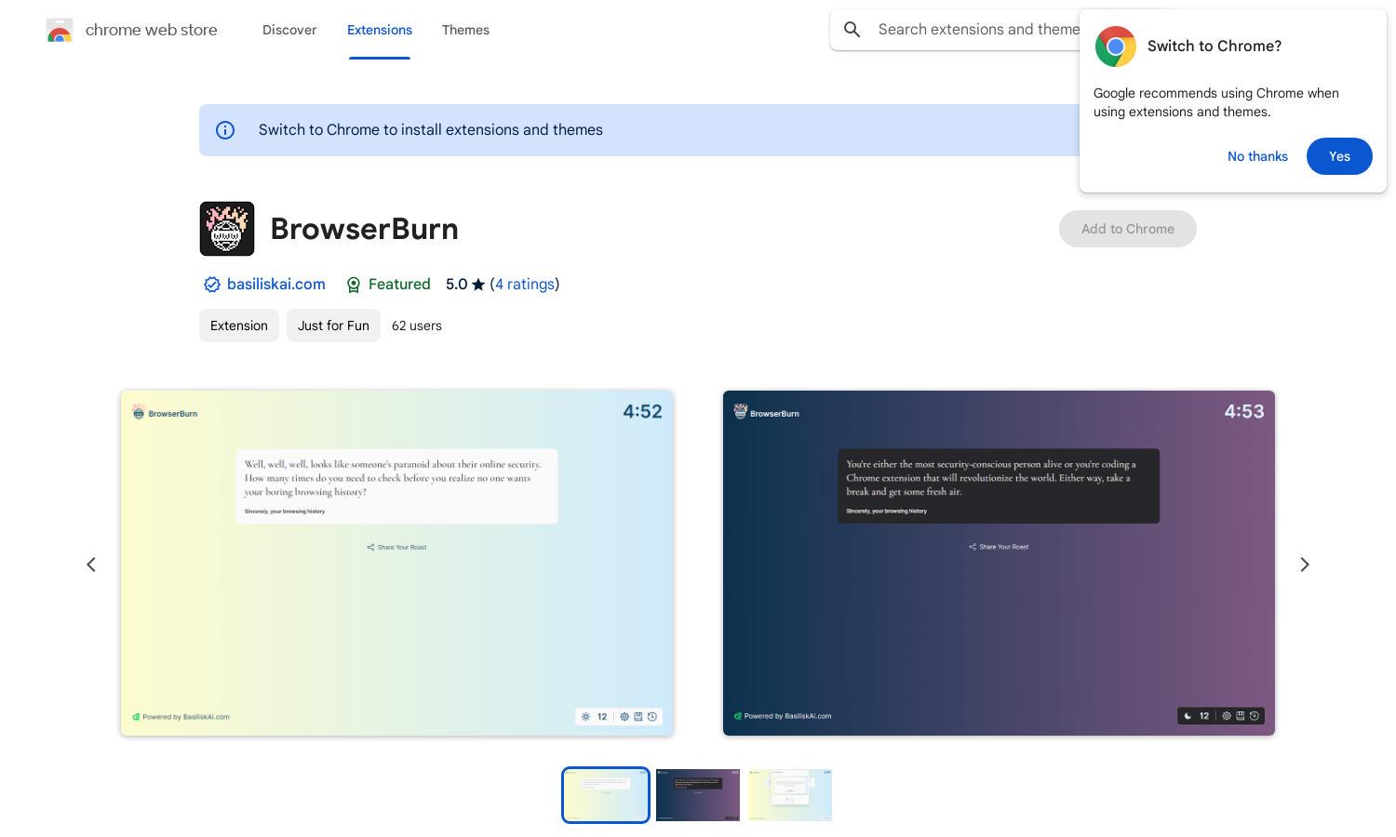Click the 5.0 rating value
The image size is (1396, 837).
coord(456,285)
